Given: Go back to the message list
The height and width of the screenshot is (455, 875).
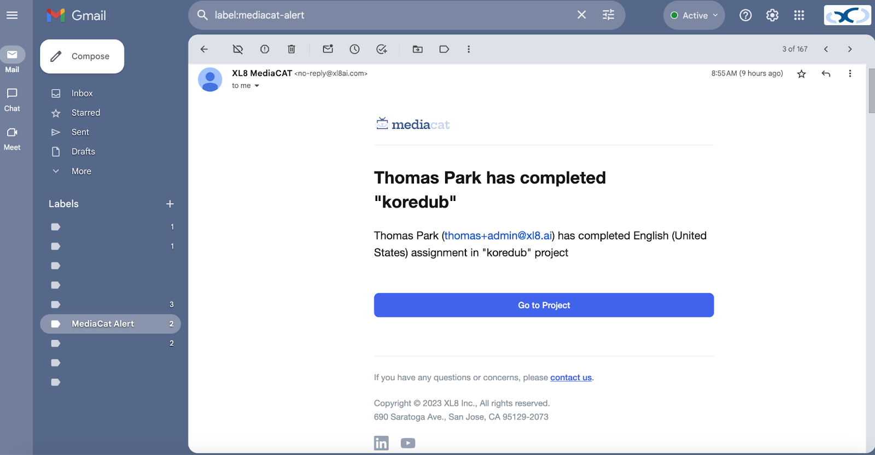Looking at the screenshot, I should point(204,49).
